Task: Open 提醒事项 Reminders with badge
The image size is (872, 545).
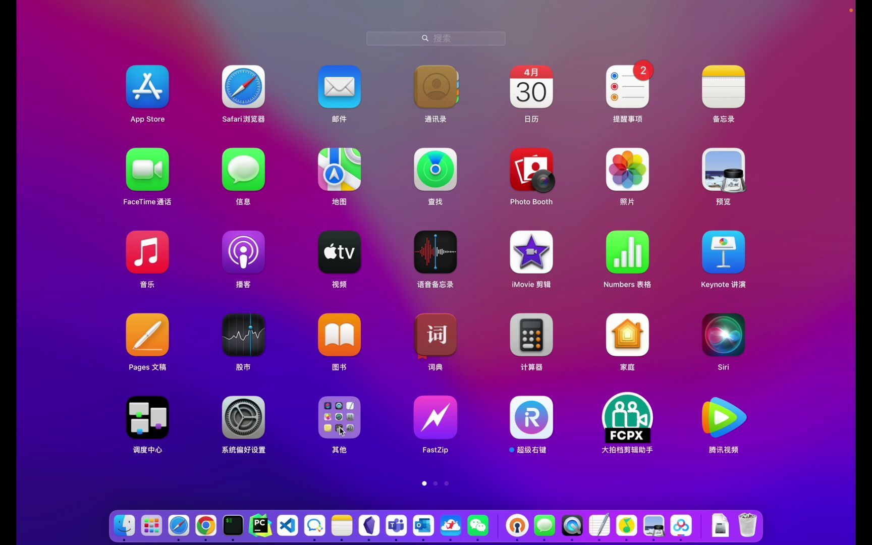Action: click(627, 87)
